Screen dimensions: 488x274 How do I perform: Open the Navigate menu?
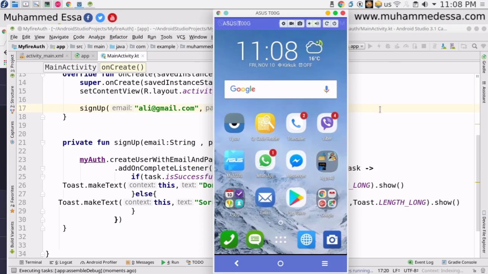click(x=59, y=37)
